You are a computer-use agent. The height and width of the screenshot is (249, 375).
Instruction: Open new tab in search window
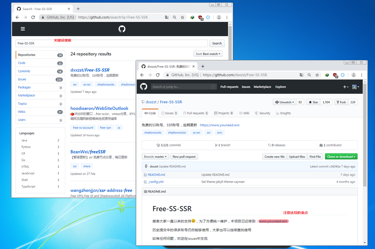click(x=78, y=9)
